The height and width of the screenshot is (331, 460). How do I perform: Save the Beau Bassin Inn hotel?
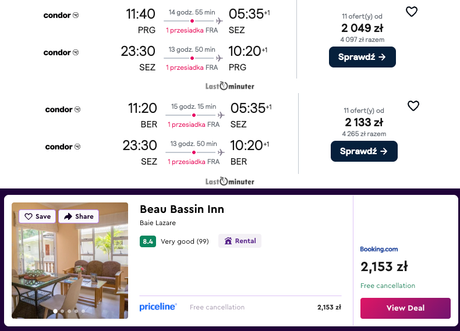coord(38,216)
